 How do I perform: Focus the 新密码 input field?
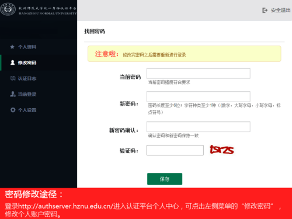(x=199, y=96)
